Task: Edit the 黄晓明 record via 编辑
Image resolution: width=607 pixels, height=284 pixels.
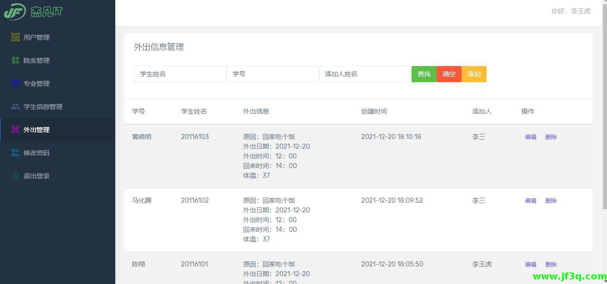Action: tap(531, 137)
